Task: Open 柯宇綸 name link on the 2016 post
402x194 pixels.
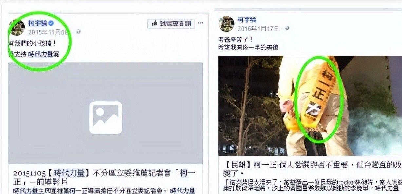Action: [247, 20]
